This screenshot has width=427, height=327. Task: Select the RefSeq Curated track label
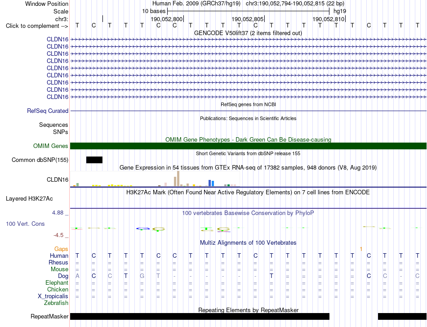(x=47, y=111)
